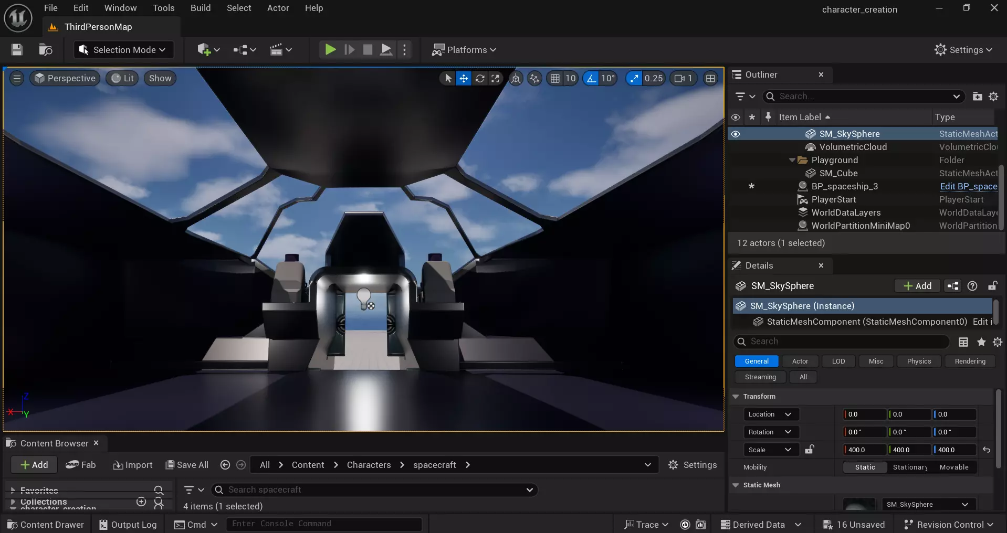Click the Edit BP_space blueprint link
Screen dimensions: 1007x533
click(969, 186)
